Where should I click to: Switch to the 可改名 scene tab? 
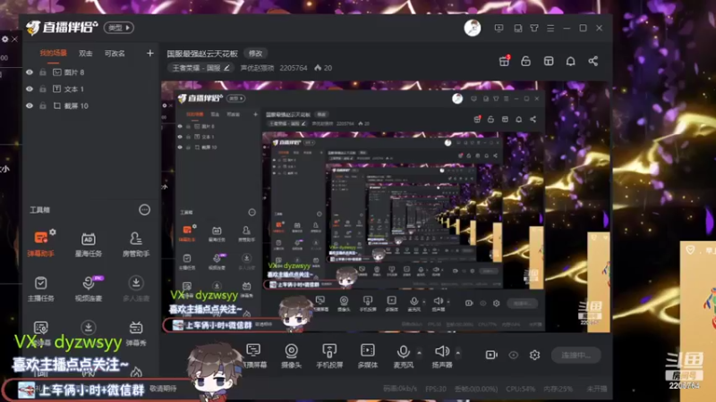[115, 54]
